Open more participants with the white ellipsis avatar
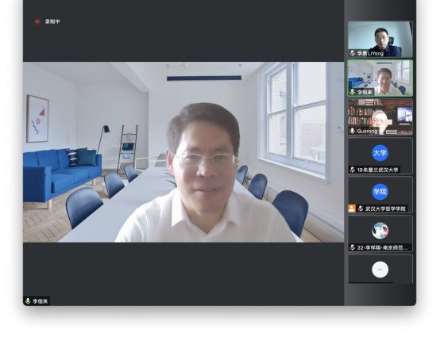This screenshot has height=337, width=440. click(x=380, y=270)
